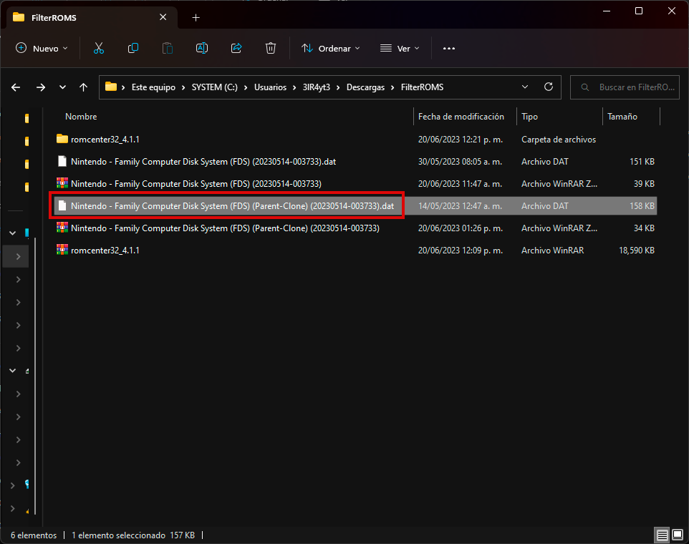Click the Archivo WinRAR type cell
Viewport: 689px width, 544px height.
[x=552, y=251]
